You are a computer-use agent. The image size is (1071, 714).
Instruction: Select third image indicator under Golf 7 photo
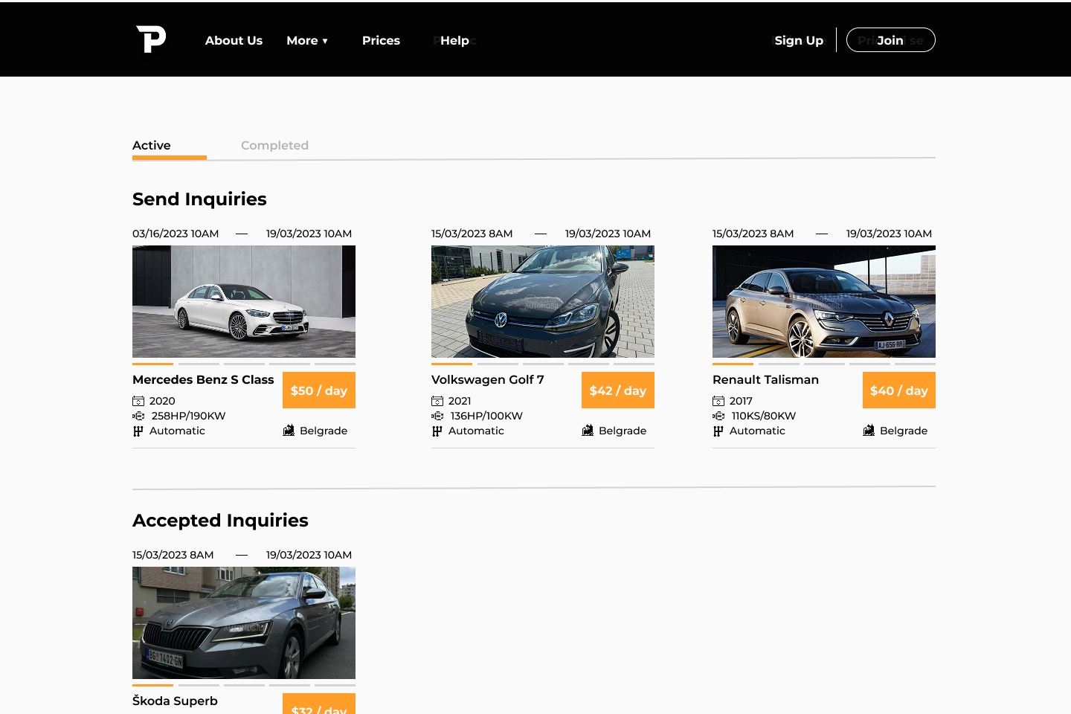tap(543, 364)
